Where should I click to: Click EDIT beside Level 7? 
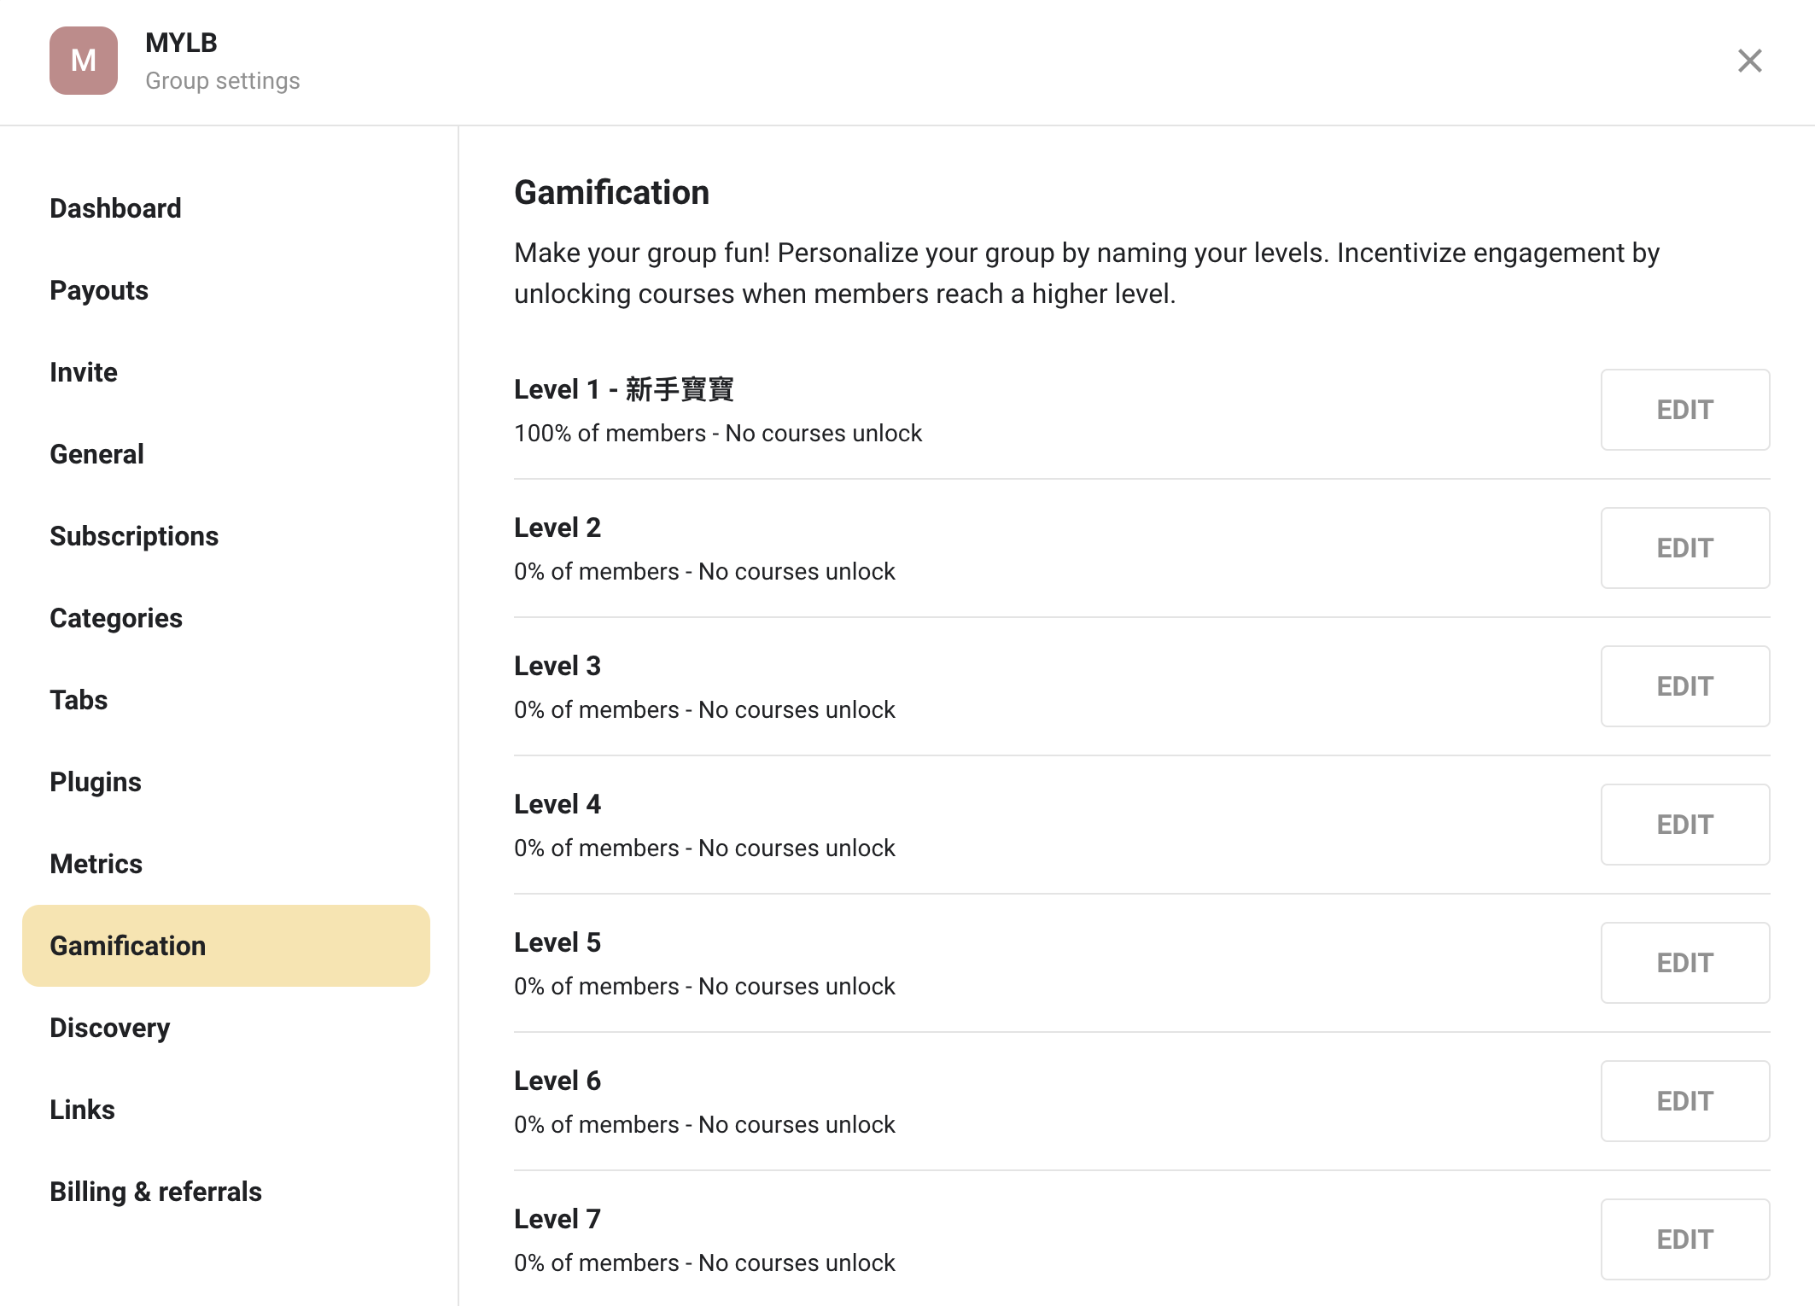1685,1239
